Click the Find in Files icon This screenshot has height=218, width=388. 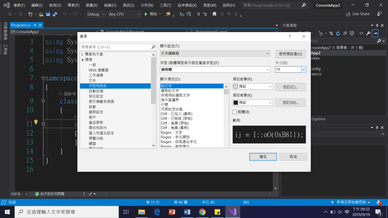click(x=168, y=14)
